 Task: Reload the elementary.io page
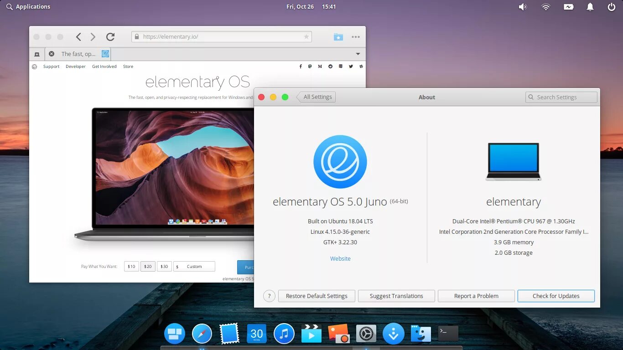pyautogui.click(x=110, y=37)
